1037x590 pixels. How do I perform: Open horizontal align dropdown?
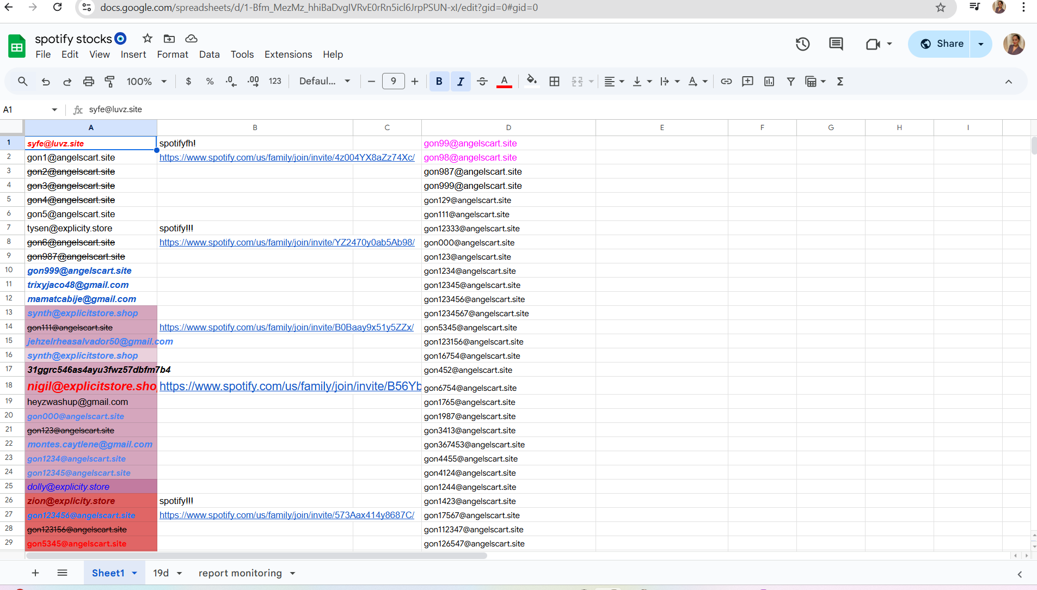[614, 82]
